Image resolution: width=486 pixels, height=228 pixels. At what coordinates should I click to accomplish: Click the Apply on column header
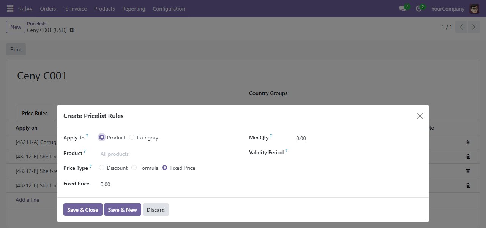[27, 128]
